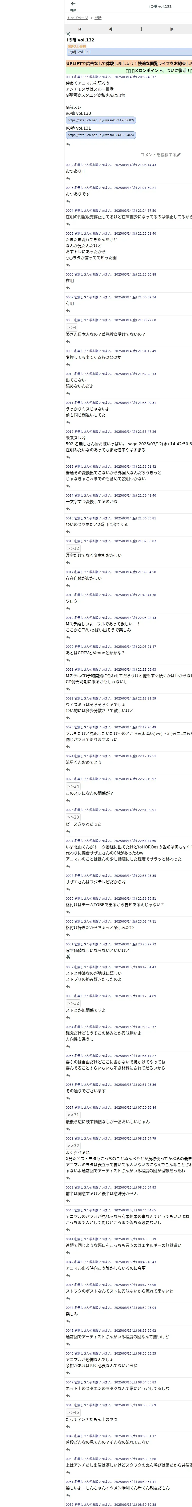Click reply arrow under post 0006
The width and height of the screenshot is (192, 1507).
[x=68, y=288]
